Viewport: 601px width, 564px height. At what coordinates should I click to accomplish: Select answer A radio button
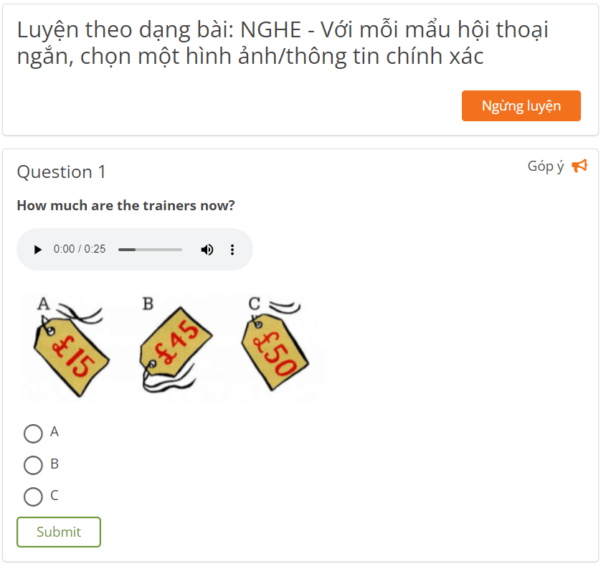[x=33, y=433]
